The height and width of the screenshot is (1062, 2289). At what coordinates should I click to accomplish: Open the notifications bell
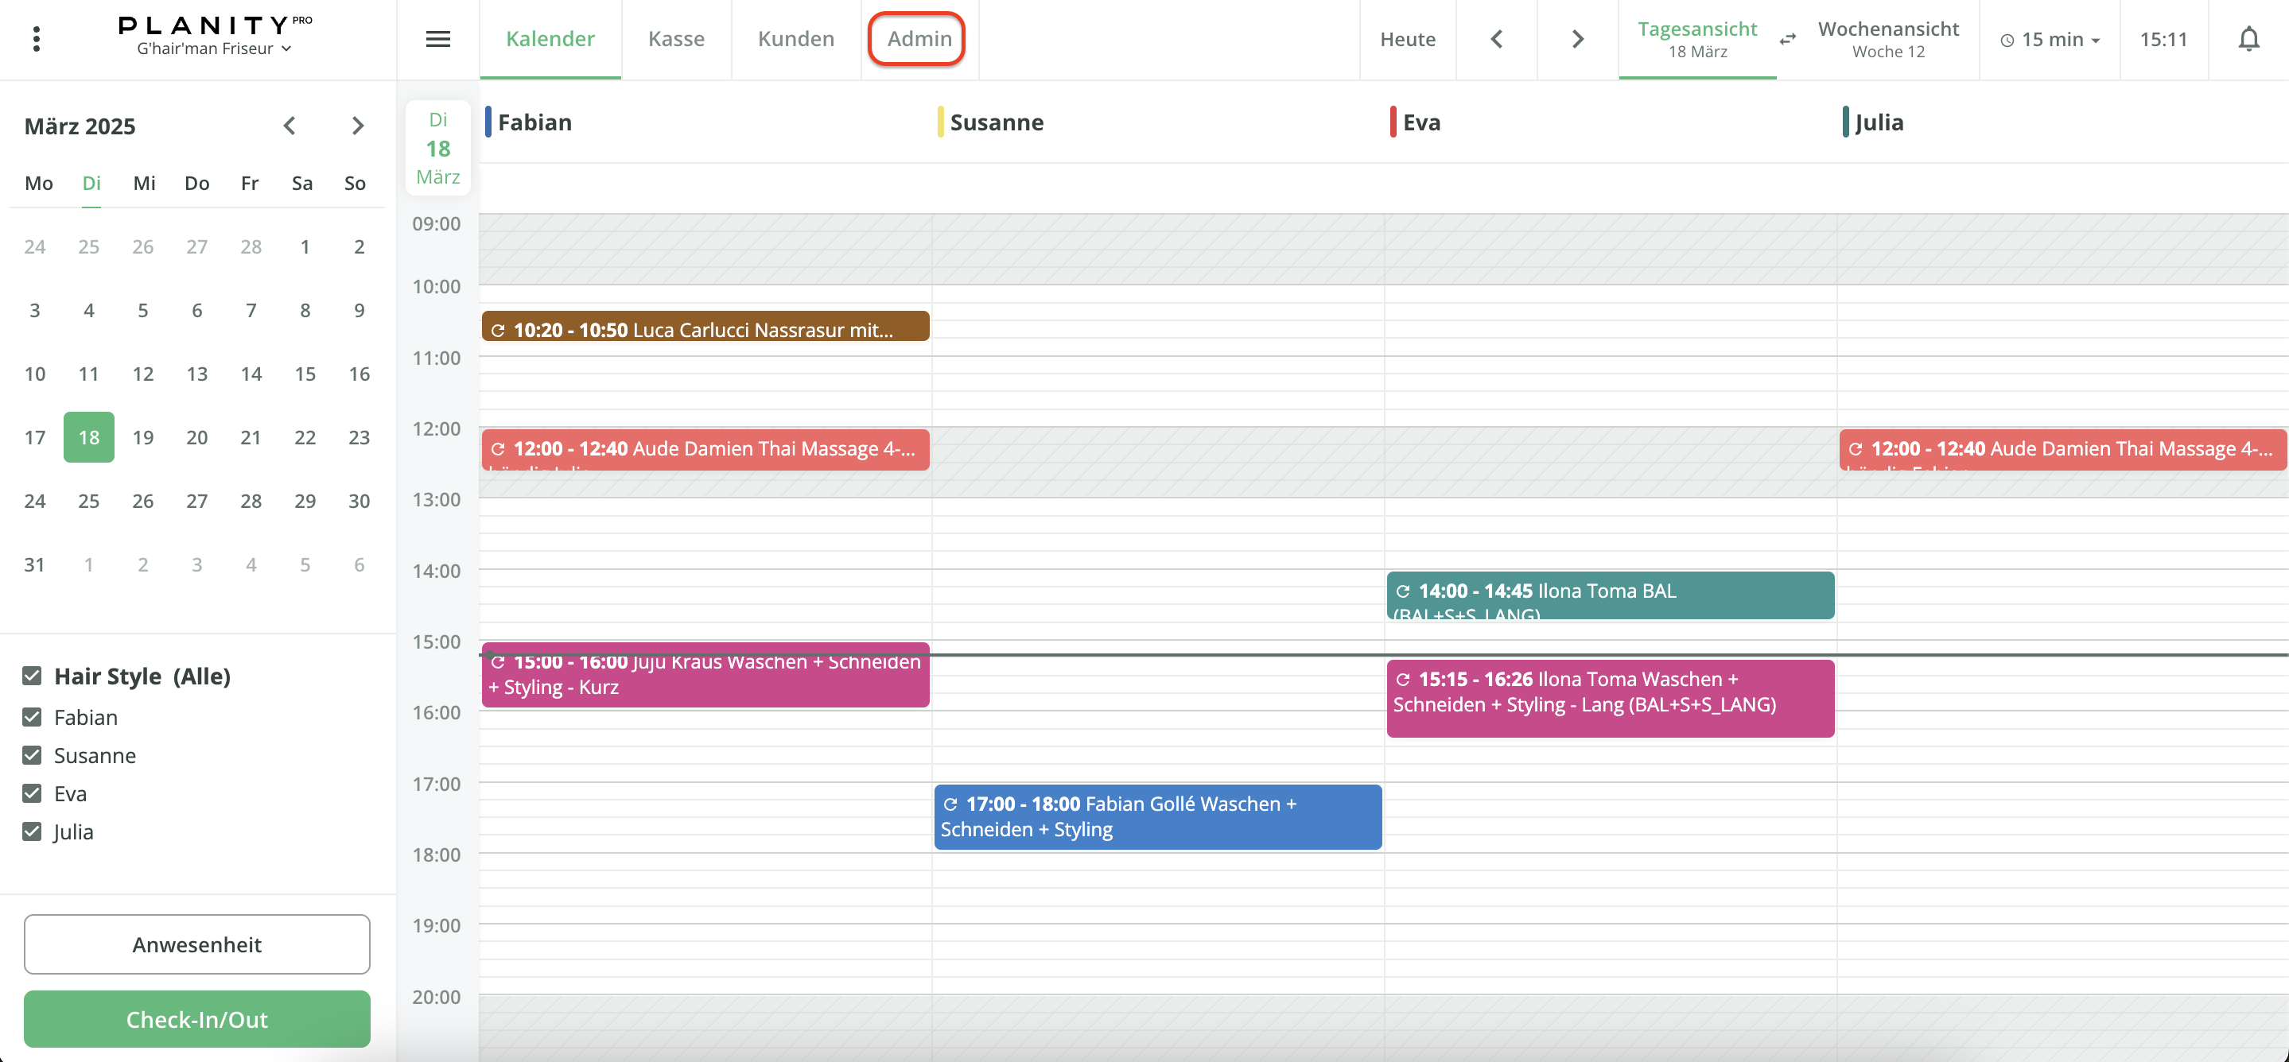coord(2248,39)
